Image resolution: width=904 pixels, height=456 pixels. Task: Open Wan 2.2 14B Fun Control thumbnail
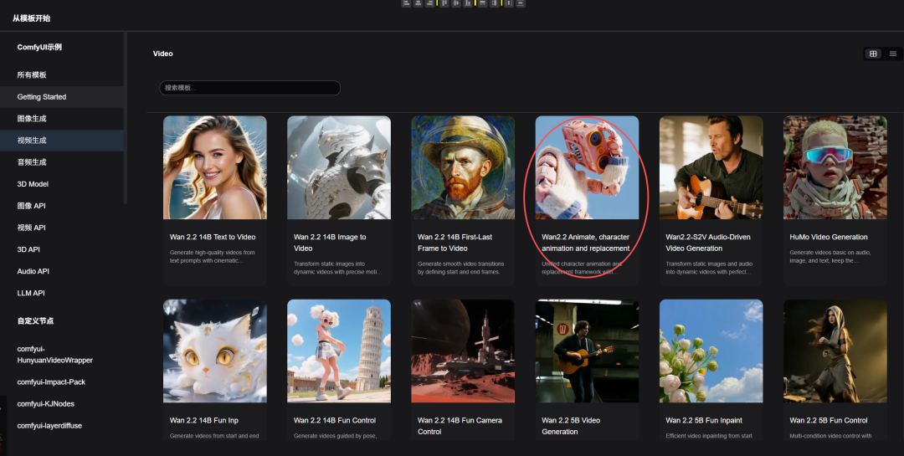339,351
